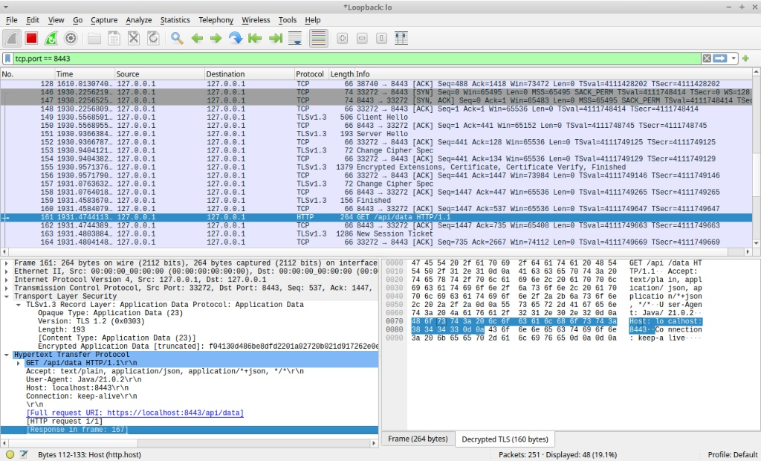Zoom in main window text
The image size is (761, 461).
[x=342, y=38]
